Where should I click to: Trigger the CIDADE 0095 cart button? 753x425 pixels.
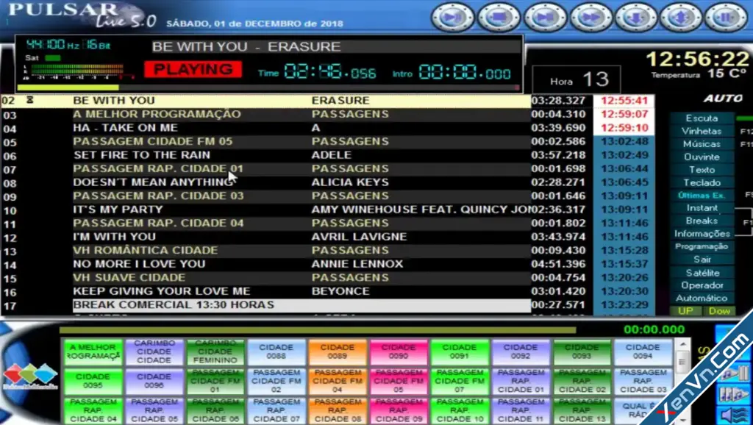(93, 382)
